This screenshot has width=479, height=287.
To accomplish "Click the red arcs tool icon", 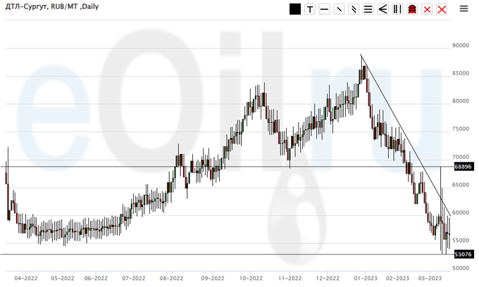I will pyautogui.click(x=412, y=9).
